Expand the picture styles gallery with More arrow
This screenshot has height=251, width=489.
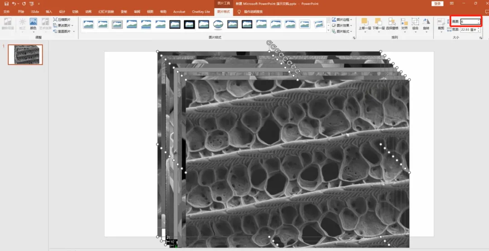(328, 30)
